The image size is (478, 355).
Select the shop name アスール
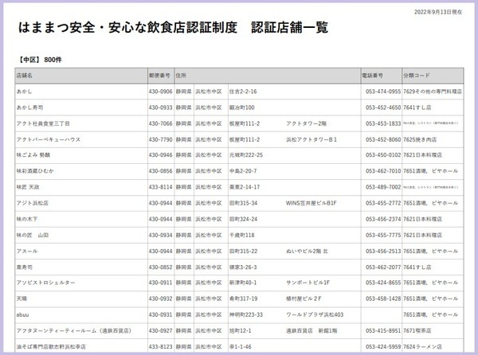pyautogui.click(x=27, y=252)
